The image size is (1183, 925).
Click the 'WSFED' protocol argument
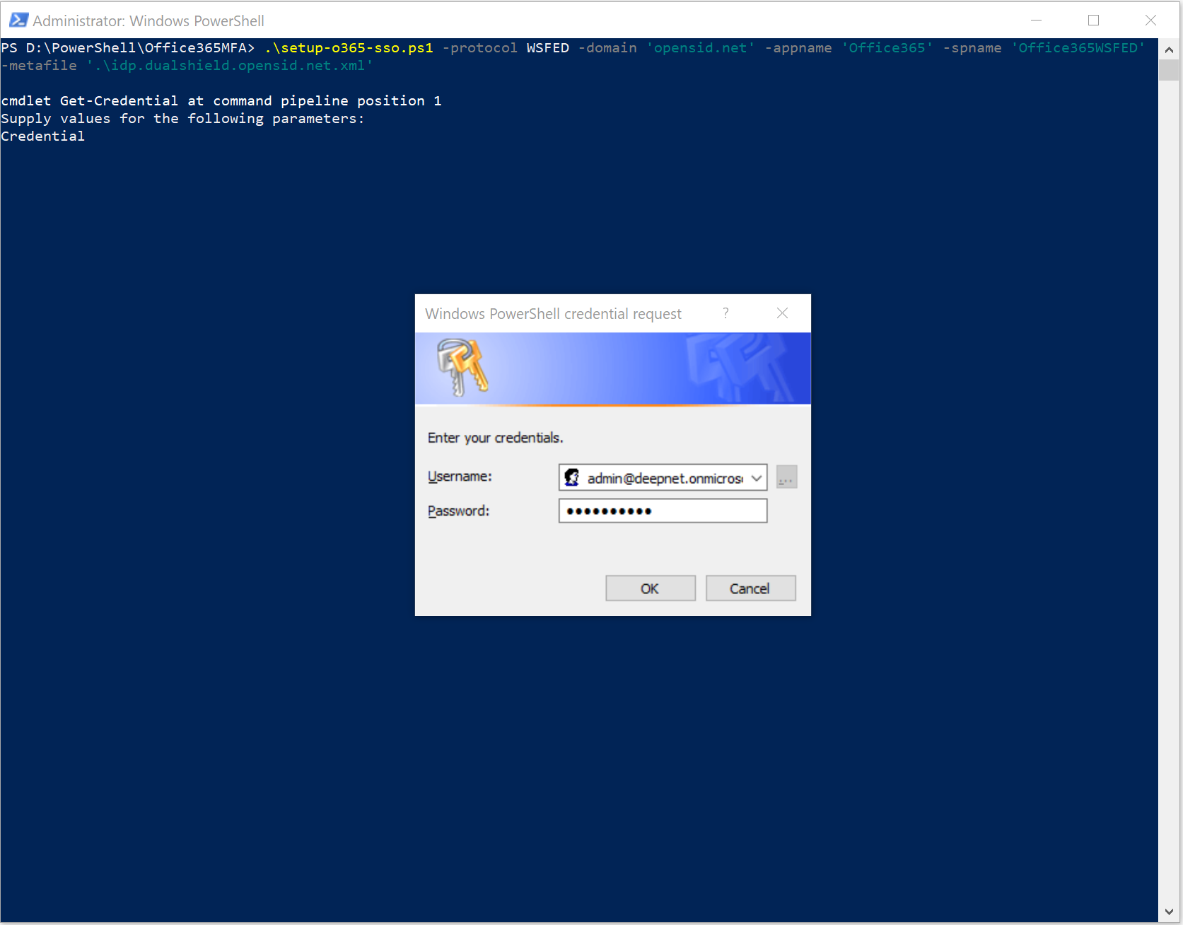pyautogui.click(x=548, y=47)
